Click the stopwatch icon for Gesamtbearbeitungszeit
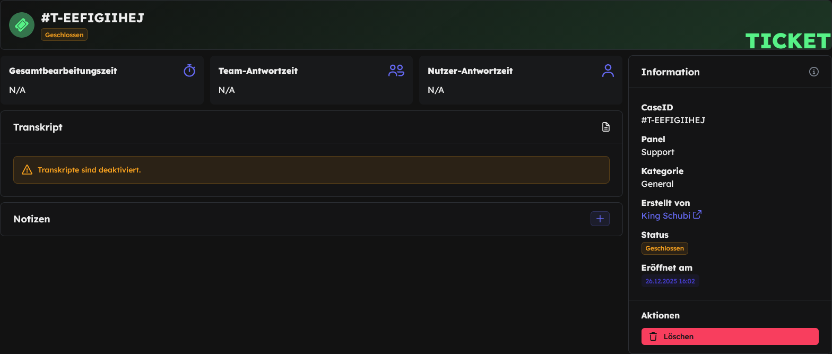The height and width of the screenshot is (354, 832). (x=189, y=71)
